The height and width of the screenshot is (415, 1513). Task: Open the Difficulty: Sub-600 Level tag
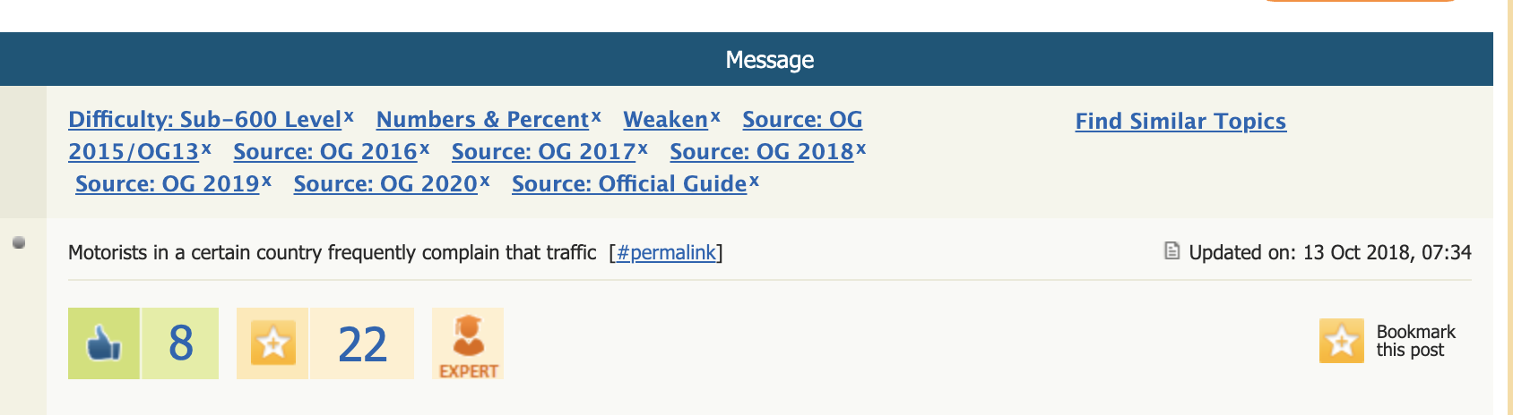(204, 120)
